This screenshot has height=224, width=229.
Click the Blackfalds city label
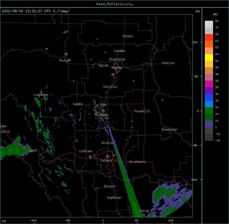pos(117,59)
